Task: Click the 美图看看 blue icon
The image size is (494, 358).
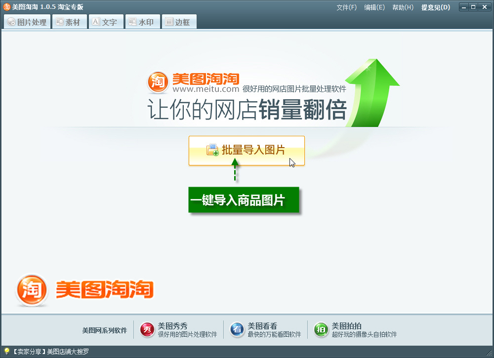Action: [237, 330]
